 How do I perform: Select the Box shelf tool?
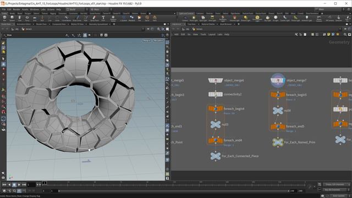click(5, 18)
